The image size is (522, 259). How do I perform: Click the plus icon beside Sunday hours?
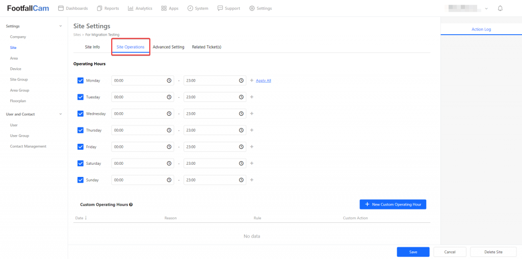point(252,180)
